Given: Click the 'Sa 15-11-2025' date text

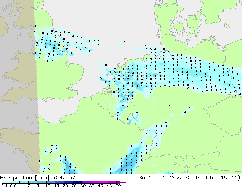Looking at the screenshot, I should (161, 178).
